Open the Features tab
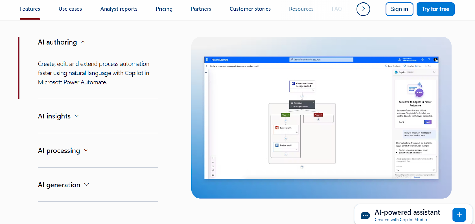The image size is (475, 224). click(x=30, y=9)
